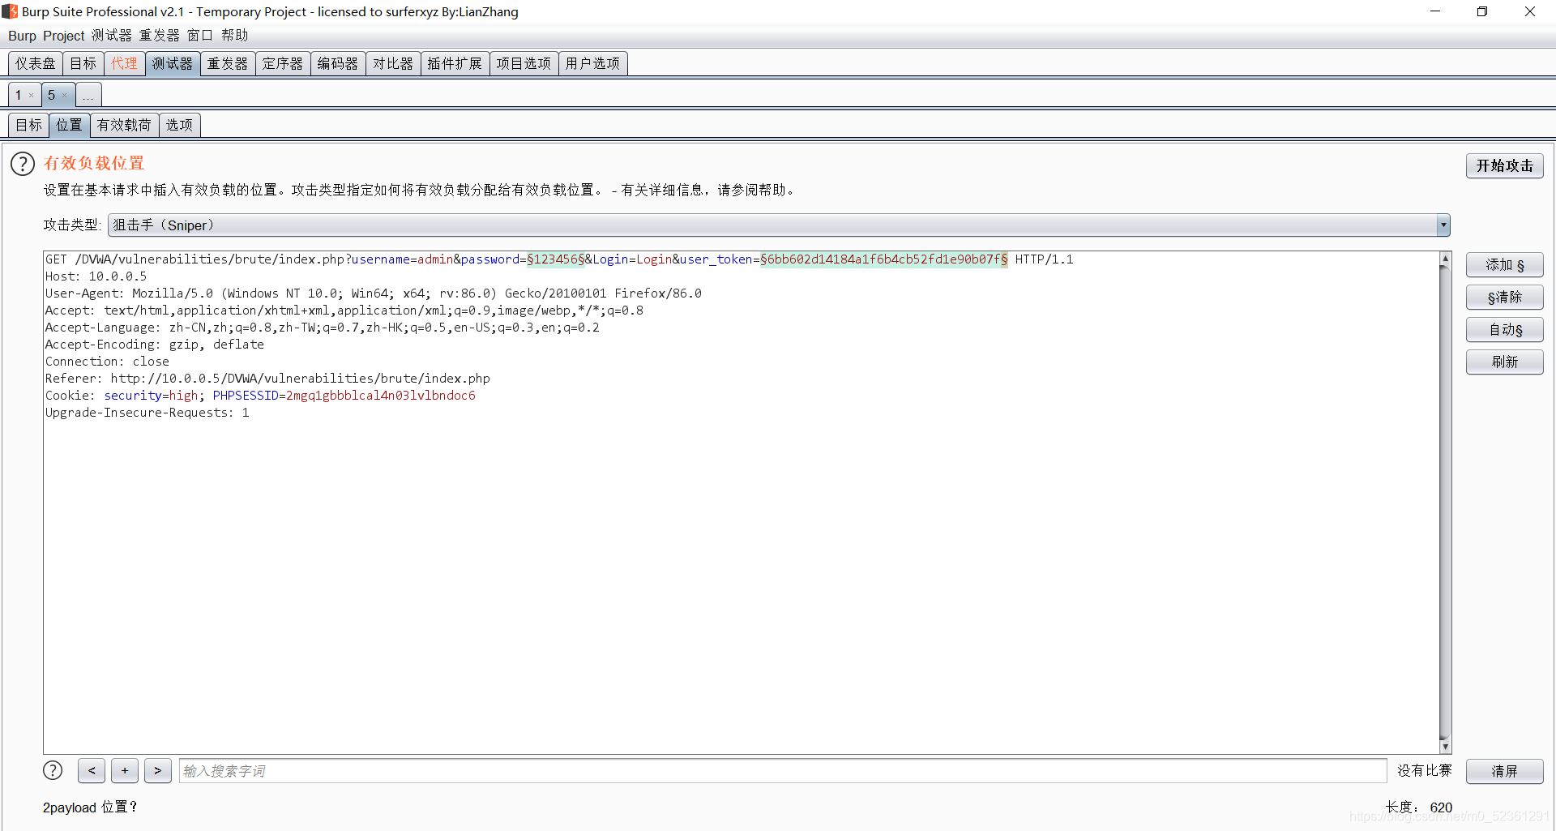Go to previous search match button
This screenshot has width=1556, height=831.
(92, 770)
